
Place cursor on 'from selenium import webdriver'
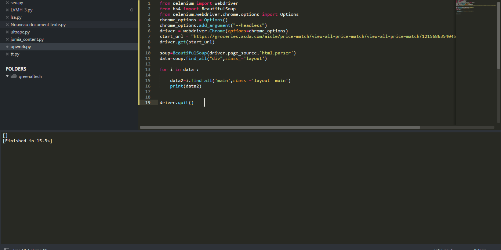[199, 3]
